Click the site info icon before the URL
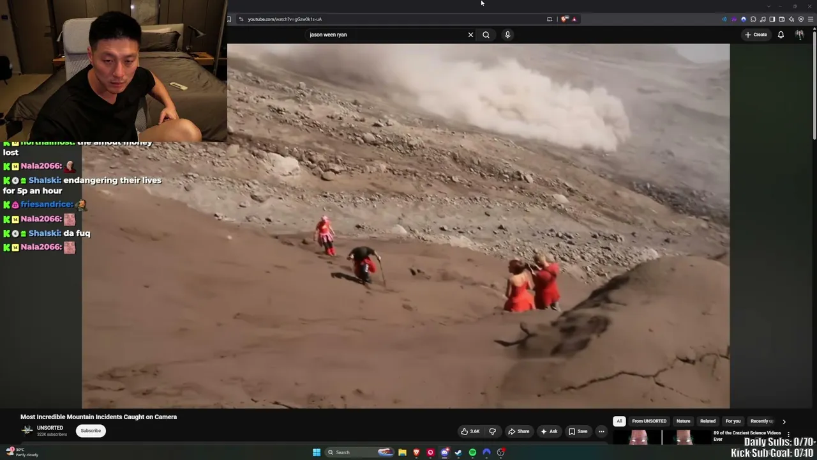This screenshot has width=817, height=460. pyautogui.click(x=241, y=19)
